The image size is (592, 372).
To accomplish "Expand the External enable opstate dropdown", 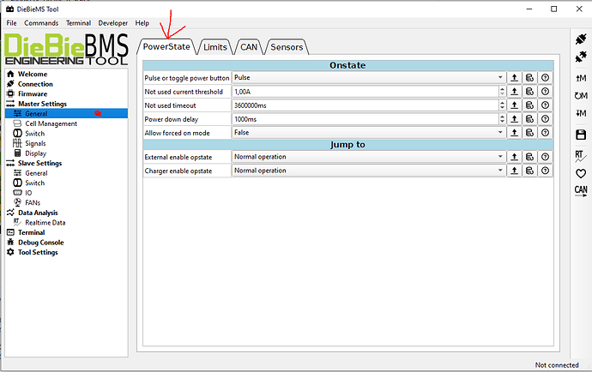I will point(368,157).
